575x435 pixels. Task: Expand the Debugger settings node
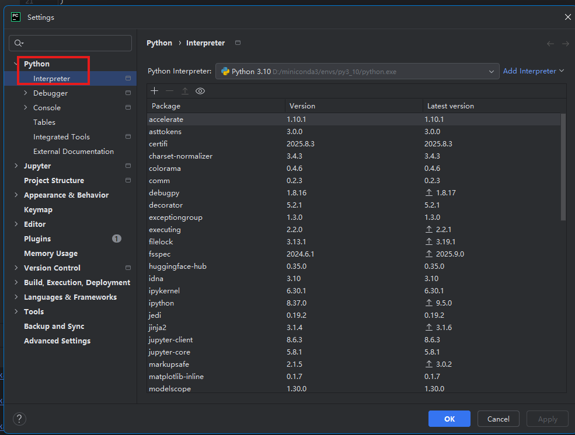(25, 93)
